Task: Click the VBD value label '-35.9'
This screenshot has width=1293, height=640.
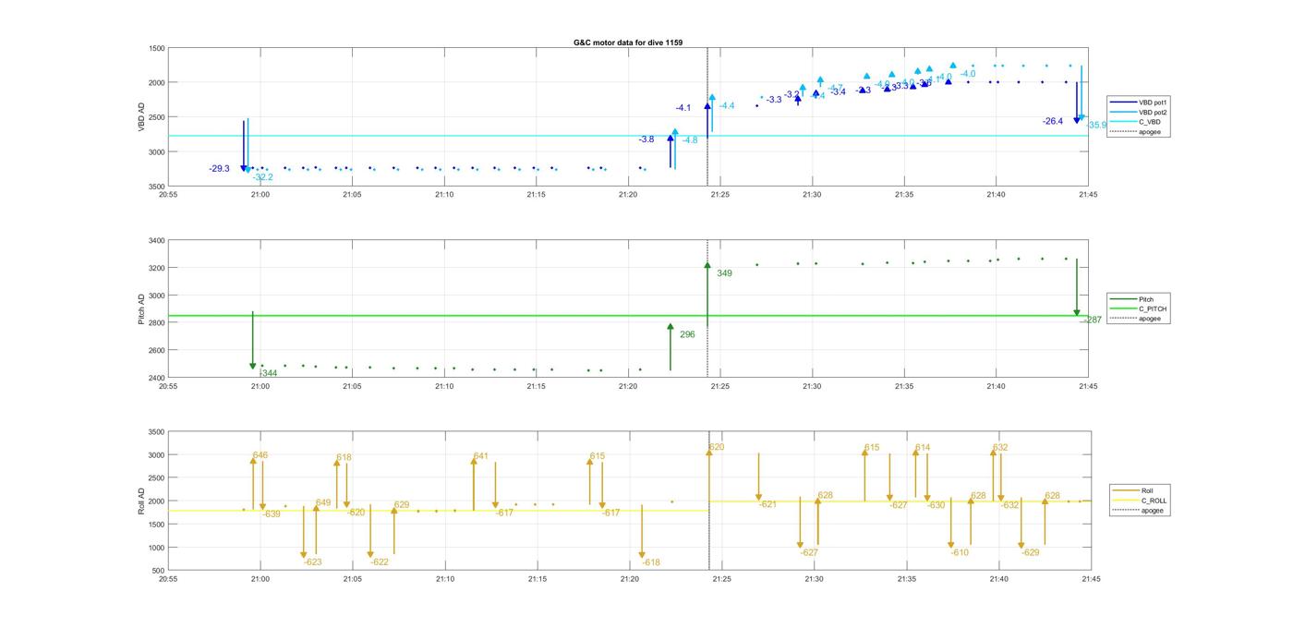Action: coord(1097,125)
